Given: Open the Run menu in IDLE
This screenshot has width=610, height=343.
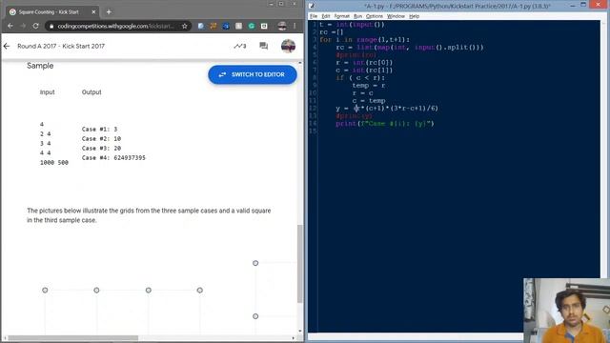Looking at the screenshot, I should [358, 16].
